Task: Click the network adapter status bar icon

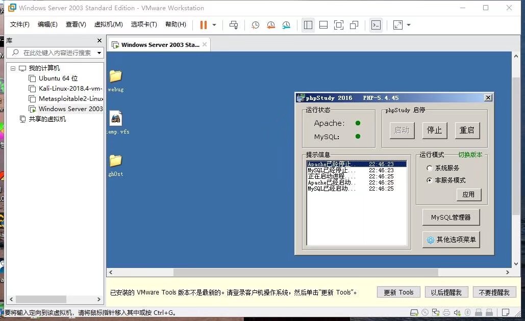Action: click(436, 313)
